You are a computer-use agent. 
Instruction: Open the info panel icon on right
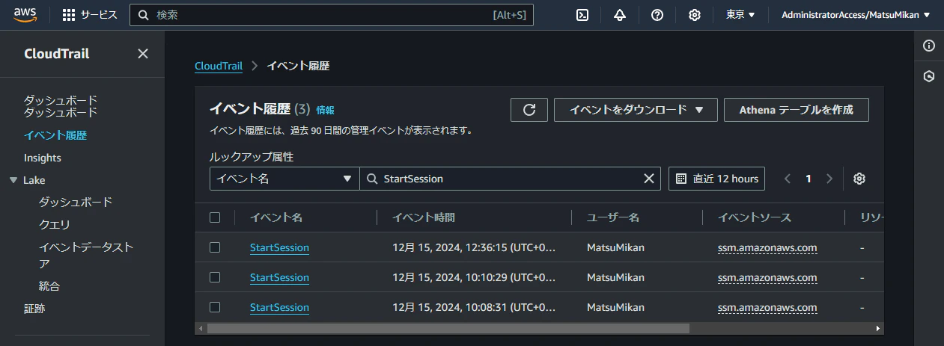pos(929,46)
